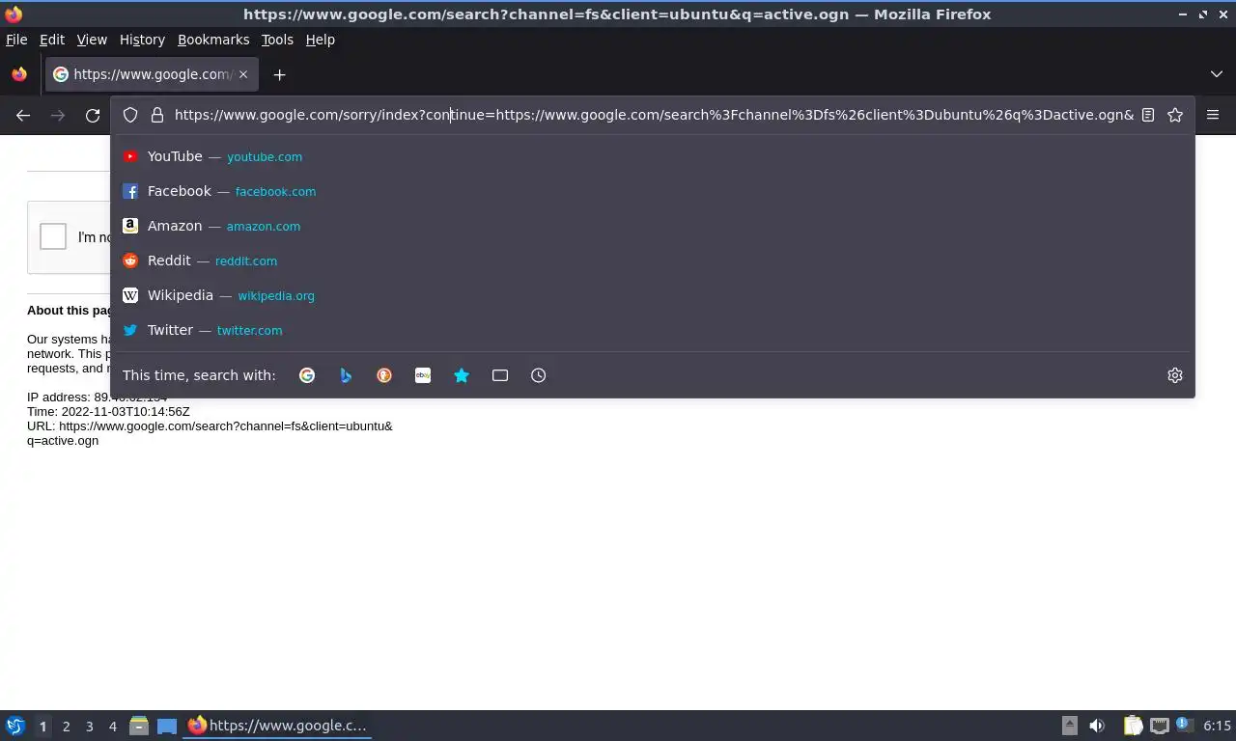Select the Twitter suggestion
Image resolution: width=1236 pixels, height=741 pixels.
[x=653, y=330]
